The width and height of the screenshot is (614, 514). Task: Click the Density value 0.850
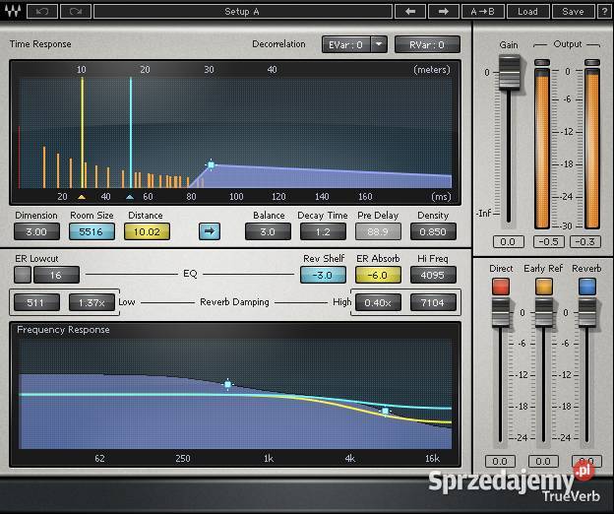433,231
